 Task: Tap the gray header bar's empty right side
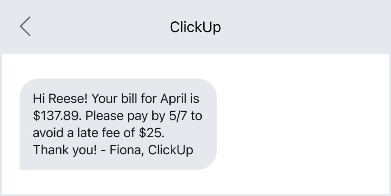[323, 27]
